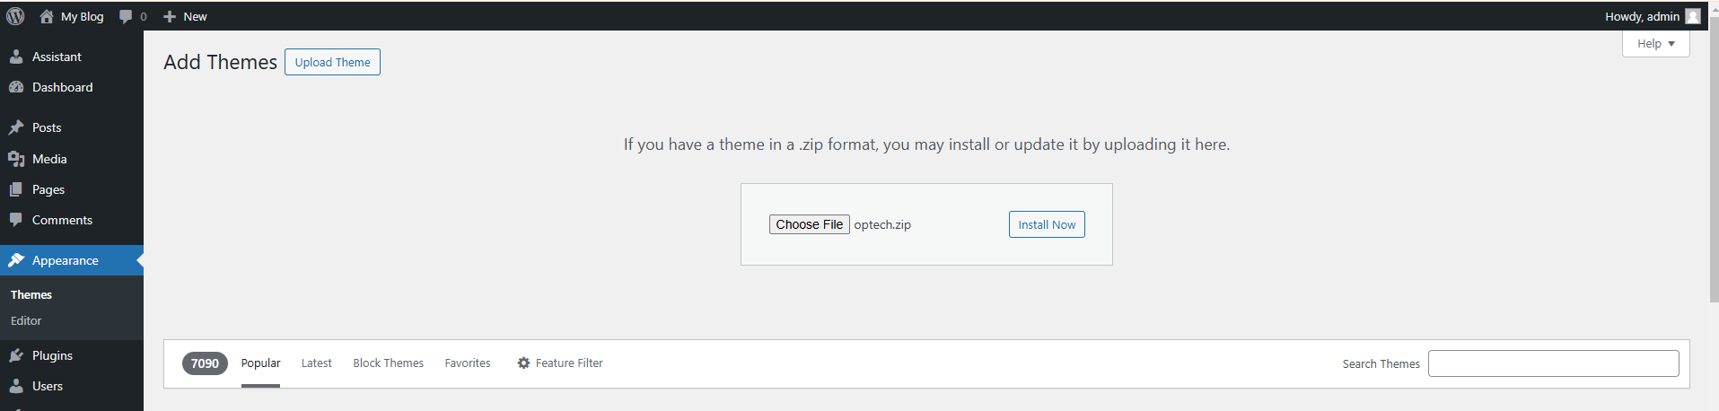Open the My Blog home icon
The height and width of the screenshot is (411, 1719).
[47, 16]
